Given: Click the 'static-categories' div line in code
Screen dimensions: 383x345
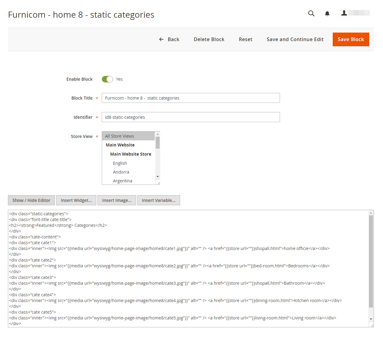Looking at the screenshot, I should [x=39, y=214].
